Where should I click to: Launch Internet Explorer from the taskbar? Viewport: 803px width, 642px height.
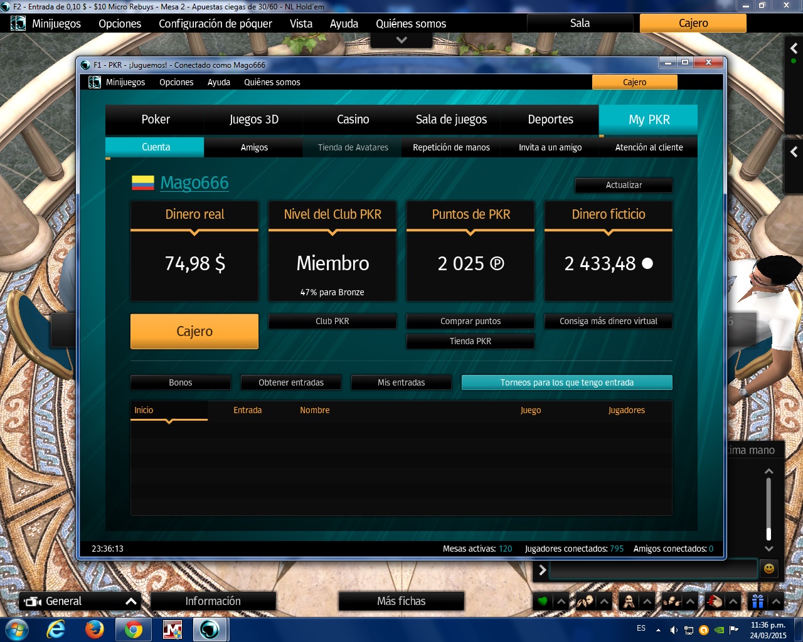click(56, 629)
